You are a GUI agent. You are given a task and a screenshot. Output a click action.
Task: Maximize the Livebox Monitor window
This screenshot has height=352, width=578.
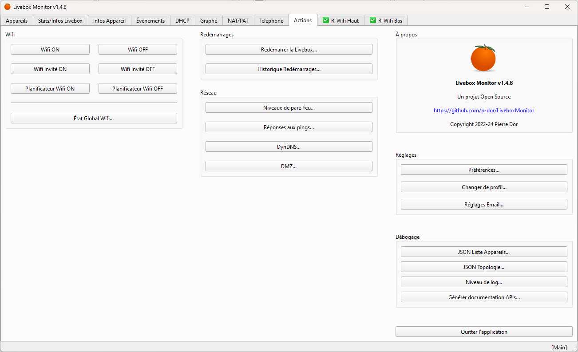pyautogui.click(x=547, y=7)
